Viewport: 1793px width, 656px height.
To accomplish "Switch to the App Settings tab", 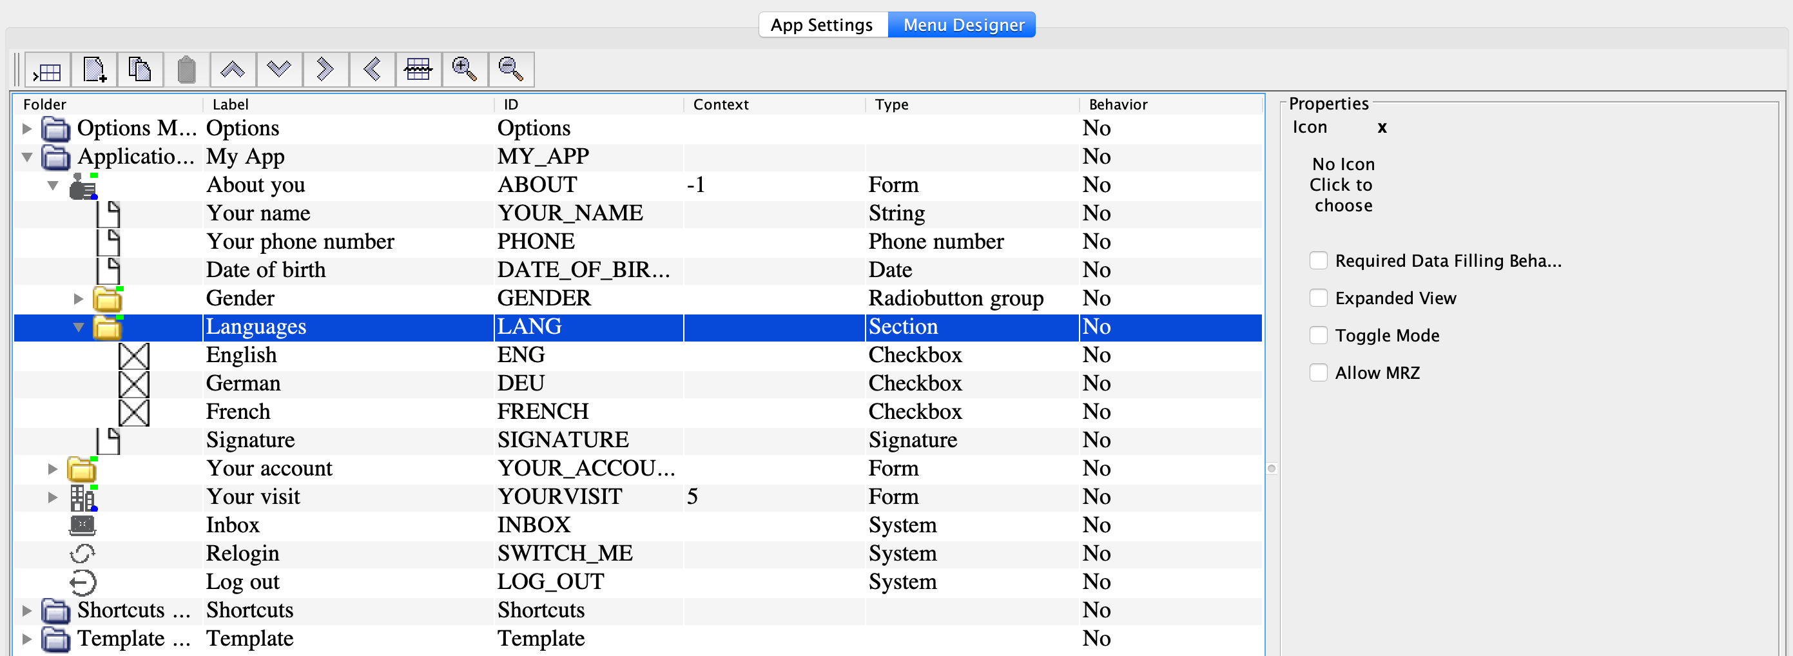I will (821, 25).
